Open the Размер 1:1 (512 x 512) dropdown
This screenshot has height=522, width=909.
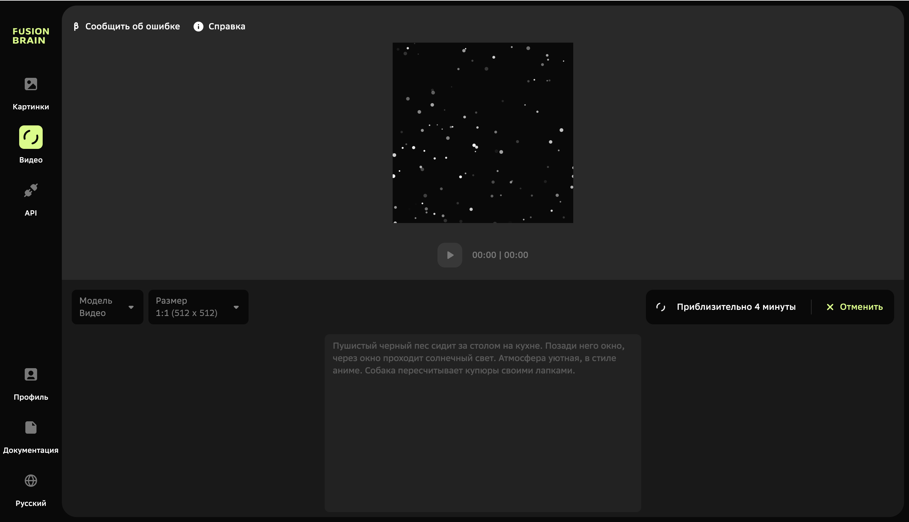[x=198, y=307]
